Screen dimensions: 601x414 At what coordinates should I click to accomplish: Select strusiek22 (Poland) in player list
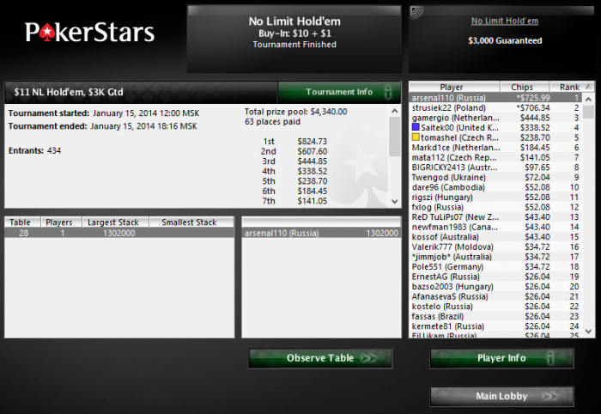coord(495,107)
